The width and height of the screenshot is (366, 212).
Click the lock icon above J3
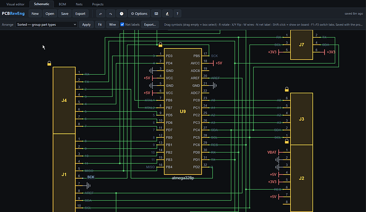(286, 90)
